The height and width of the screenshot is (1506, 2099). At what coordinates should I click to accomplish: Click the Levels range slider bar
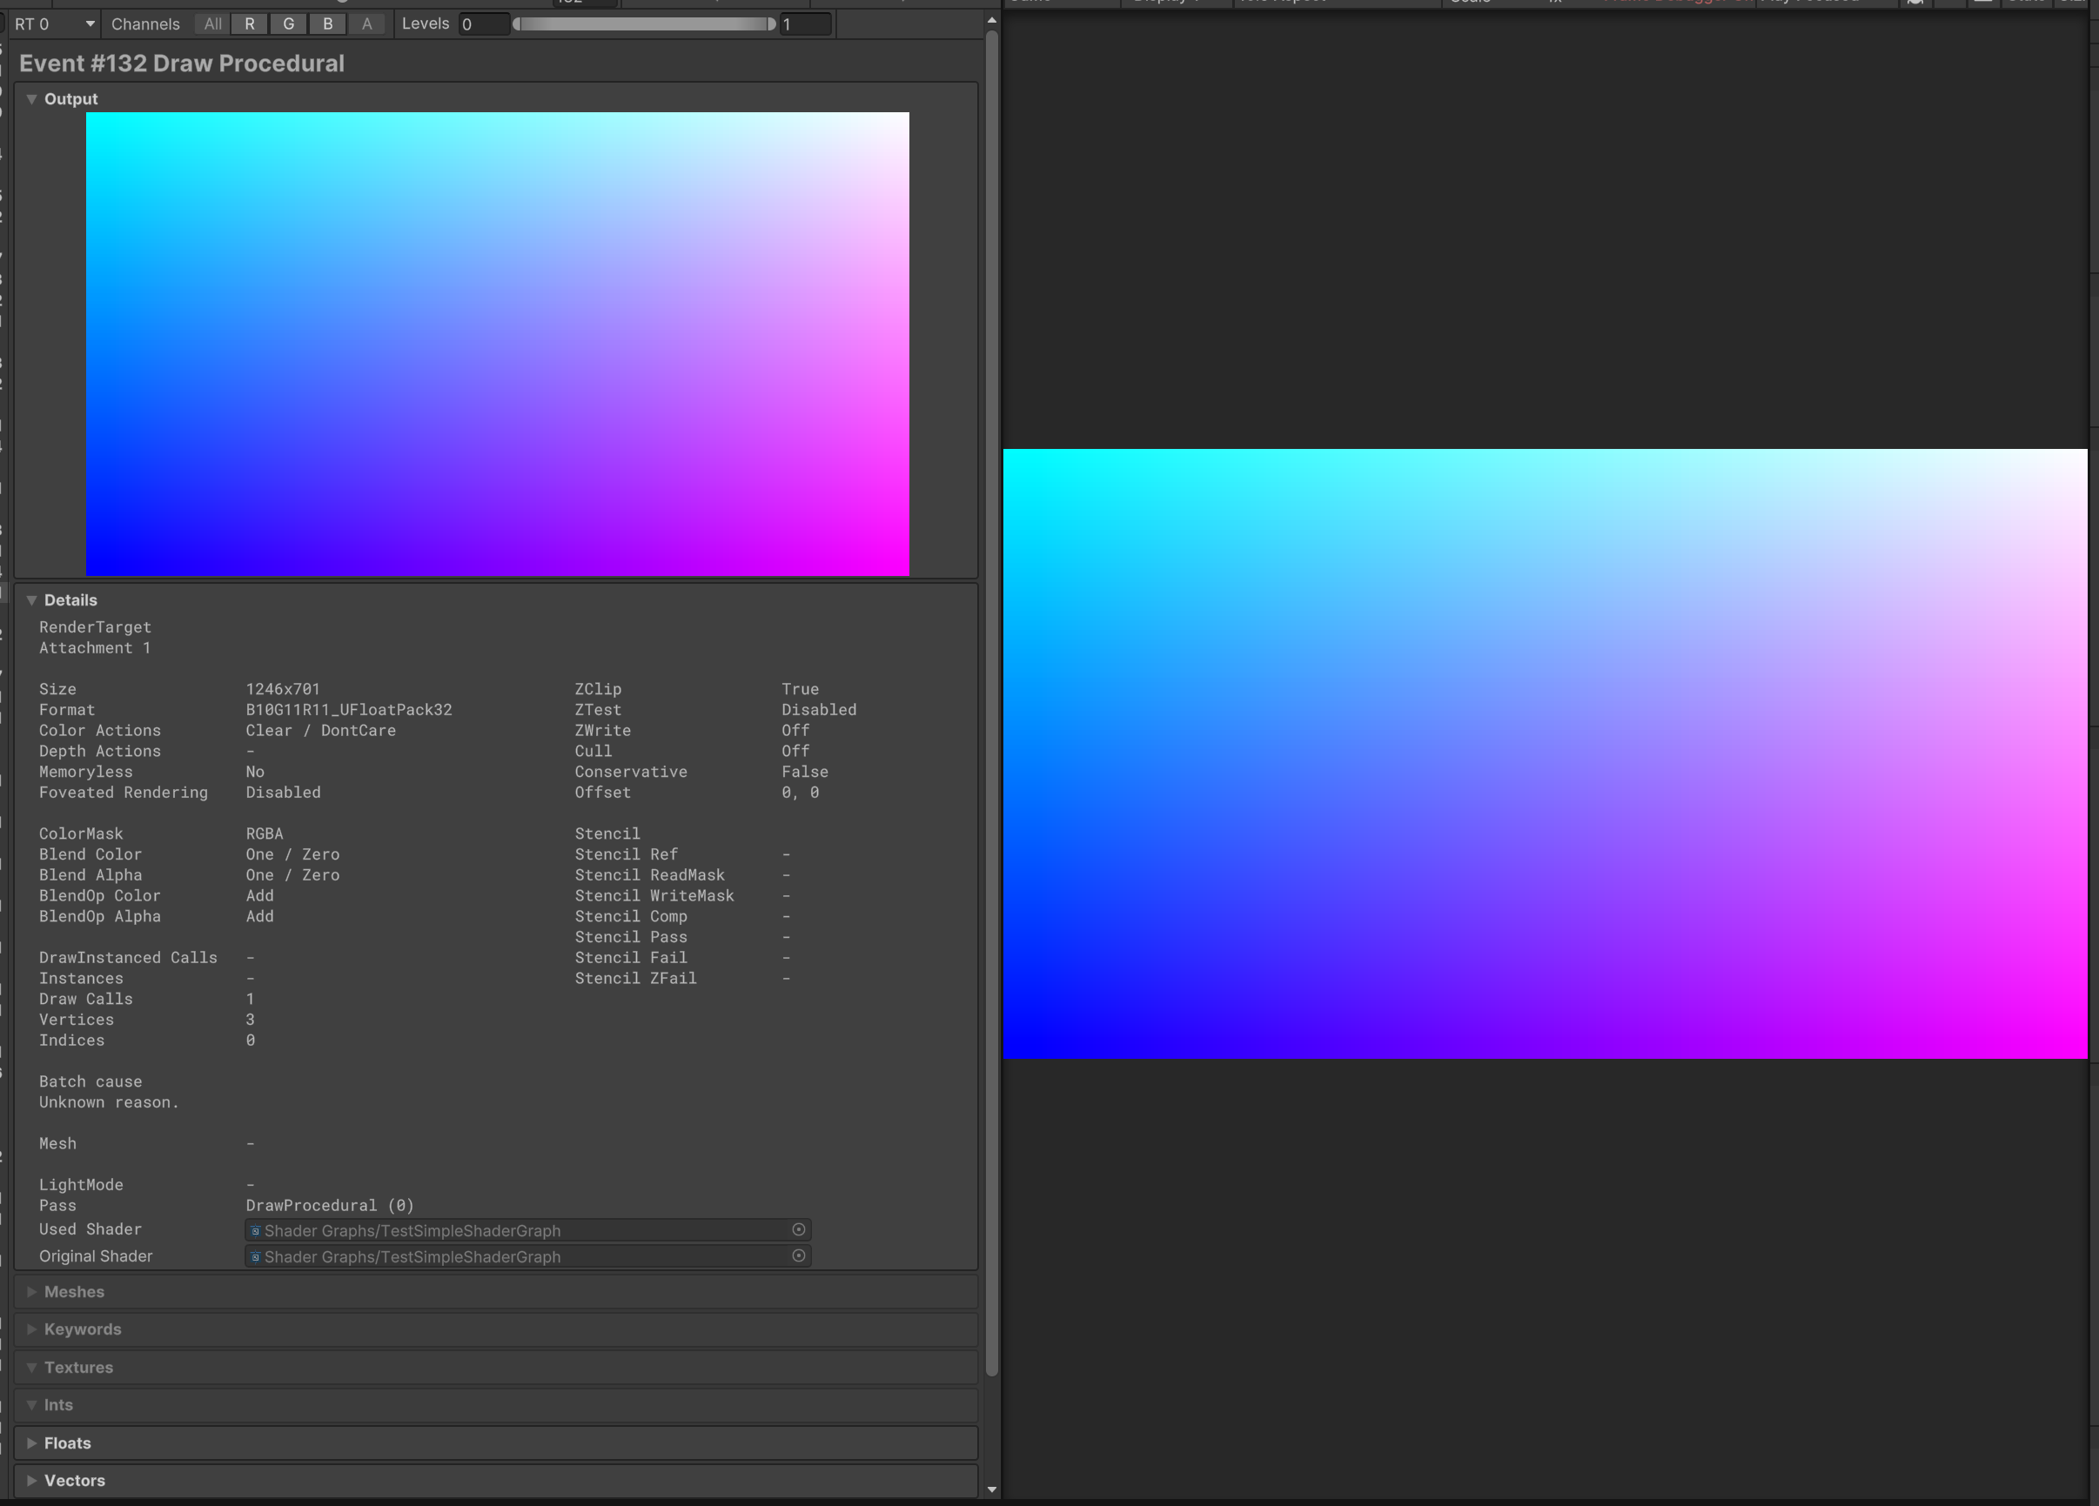tap(644, 24)
